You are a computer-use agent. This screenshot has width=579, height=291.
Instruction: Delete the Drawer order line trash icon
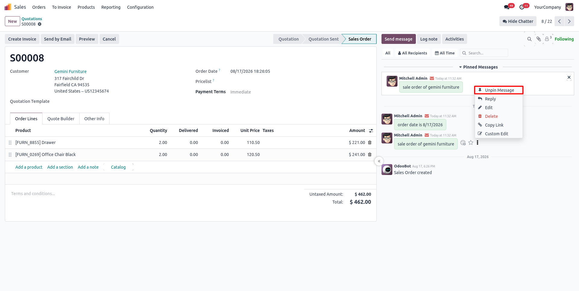[x=370, y=142]
